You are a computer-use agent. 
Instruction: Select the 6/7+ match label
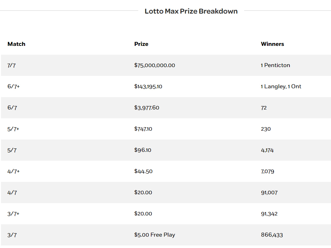(13, 87)
